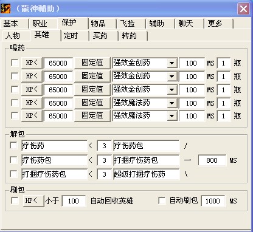Click the bottle count field in first row

coord(224,63)
